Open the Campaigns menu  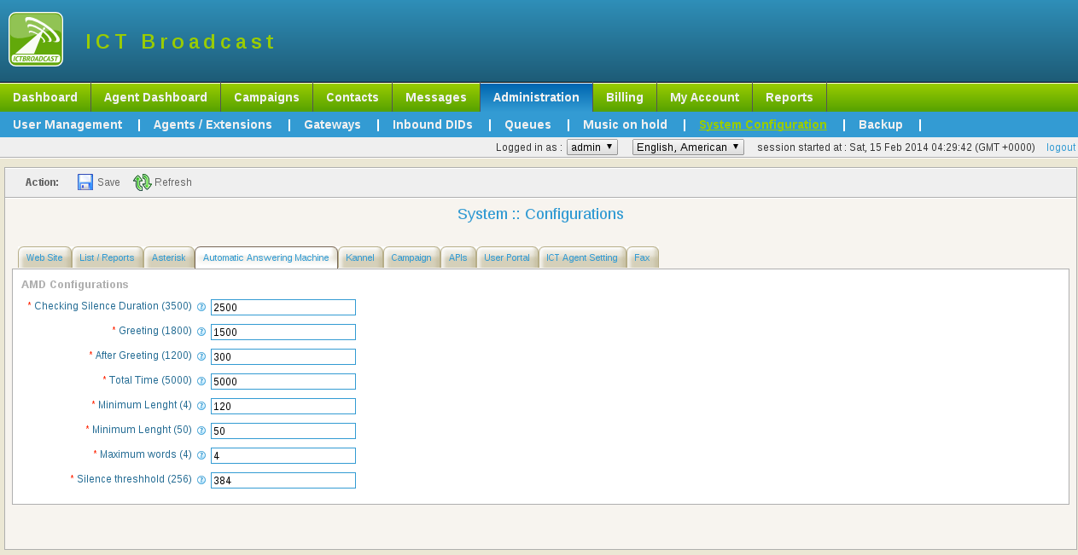tap(266, 97)
